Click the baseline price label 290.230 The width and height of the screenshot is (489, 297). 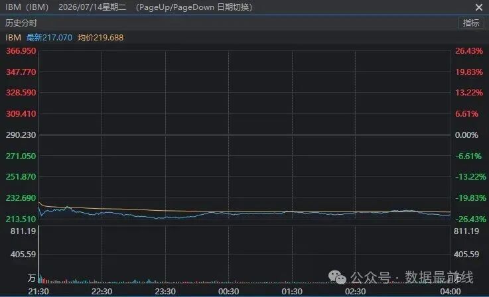tap(21, 135)
